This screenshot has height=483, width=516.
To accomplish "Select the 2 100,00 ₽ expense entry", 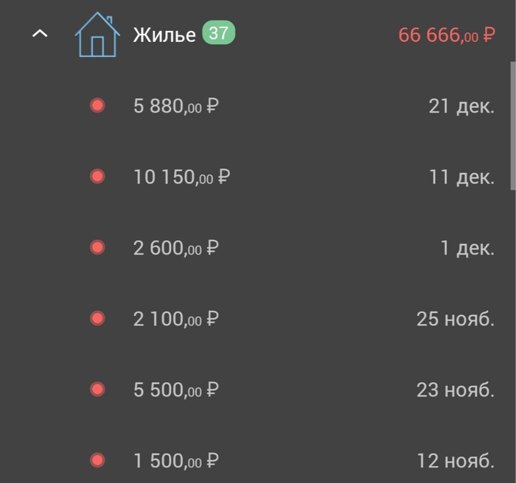I will (176, 319).
